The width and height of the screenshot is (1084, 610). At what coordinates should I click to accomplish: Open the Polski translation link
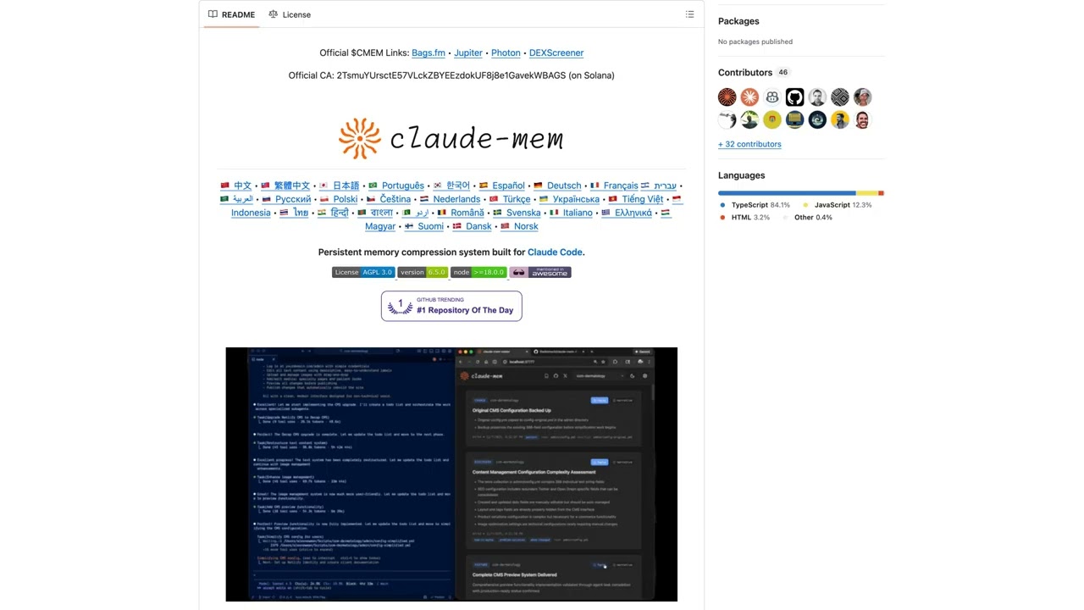[339, 199]
